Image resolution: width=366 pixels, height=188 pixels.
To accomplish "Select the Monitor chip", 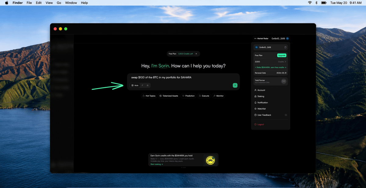I will (218, 96).
